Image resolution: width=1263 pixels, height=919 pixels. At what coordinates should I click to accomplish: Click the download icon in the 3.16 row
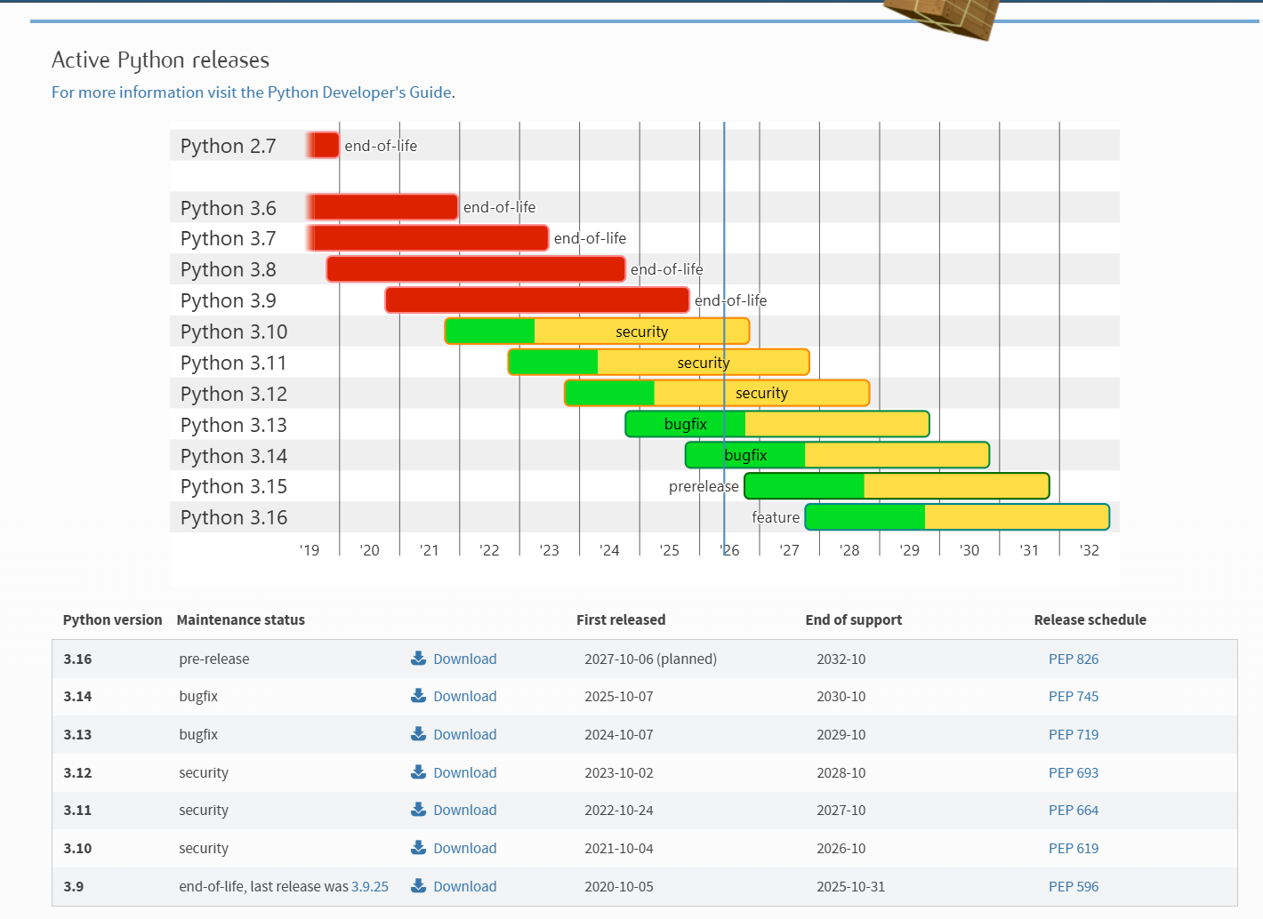(418, 659)
